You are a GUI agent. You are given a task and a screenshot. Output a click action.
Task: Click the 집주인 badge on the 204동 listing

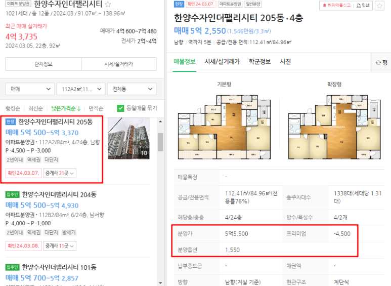(x=12, y=195)
